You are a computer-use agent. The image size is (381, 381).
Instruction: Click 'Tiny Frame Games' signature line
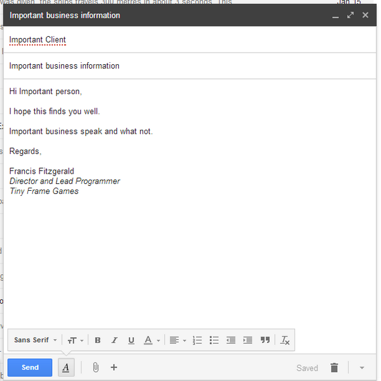(44, 191)
